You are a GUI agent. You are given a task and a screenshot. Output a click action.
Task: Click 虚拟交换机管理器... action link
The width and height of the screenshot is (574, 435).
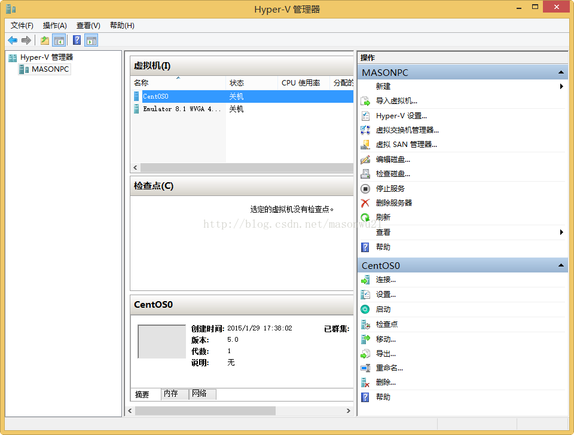407,130
